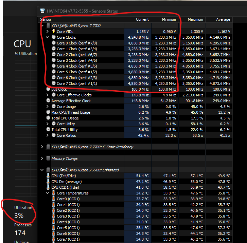Click the lightning bolt icon beside Core VIDs

pyautogui.click(x=54, y=32)
